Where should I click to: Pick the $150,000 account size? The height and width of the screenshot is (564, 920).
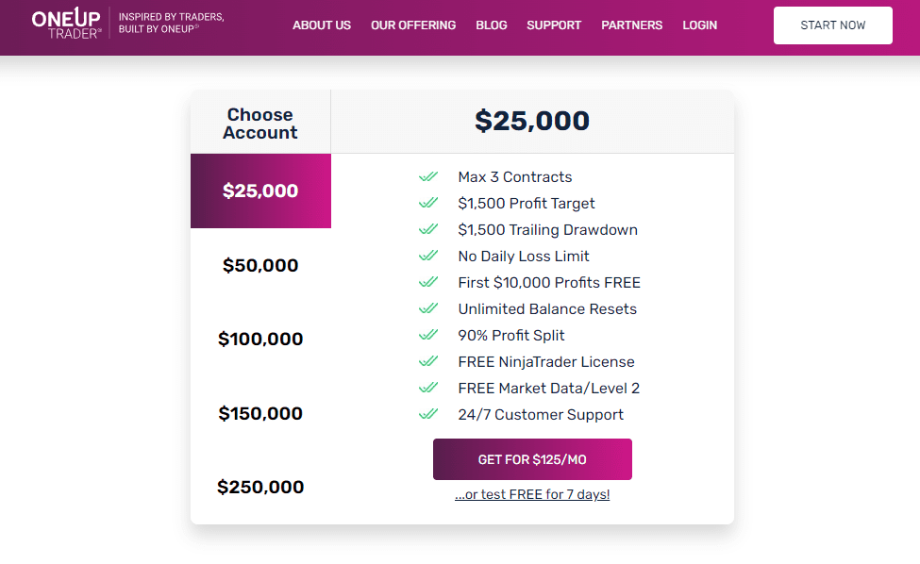[x=260, y=413]
